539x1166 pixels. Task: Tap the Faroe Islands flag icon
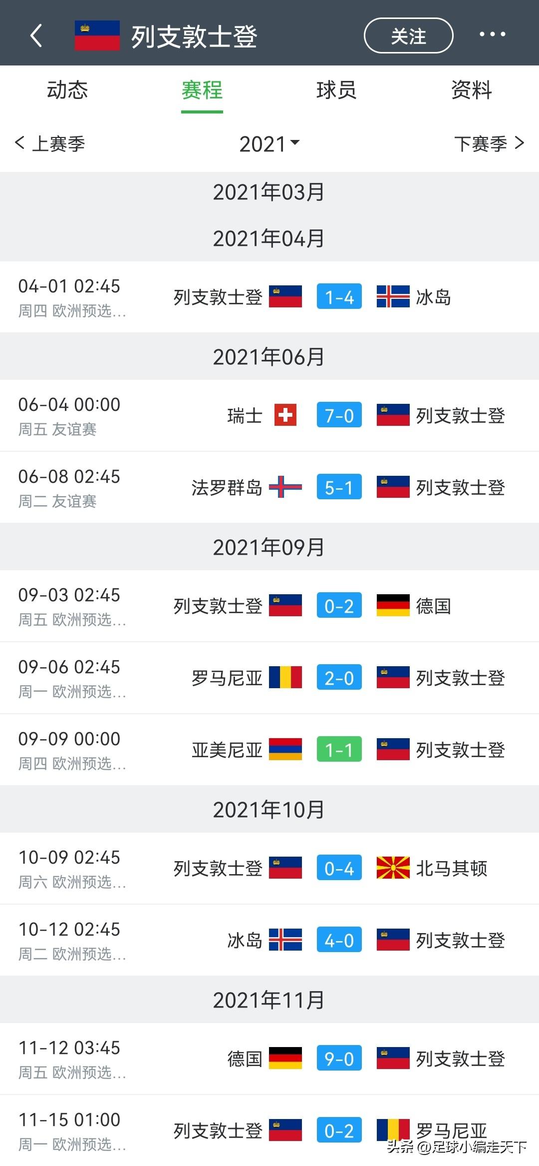[x=285, y=487]
